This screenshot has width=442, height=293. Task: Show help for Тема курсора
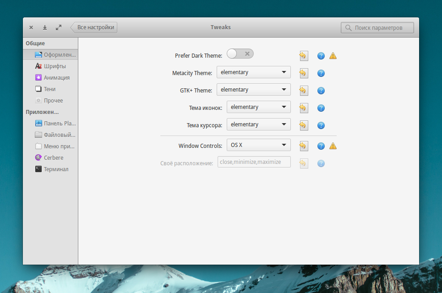point(321,125)
